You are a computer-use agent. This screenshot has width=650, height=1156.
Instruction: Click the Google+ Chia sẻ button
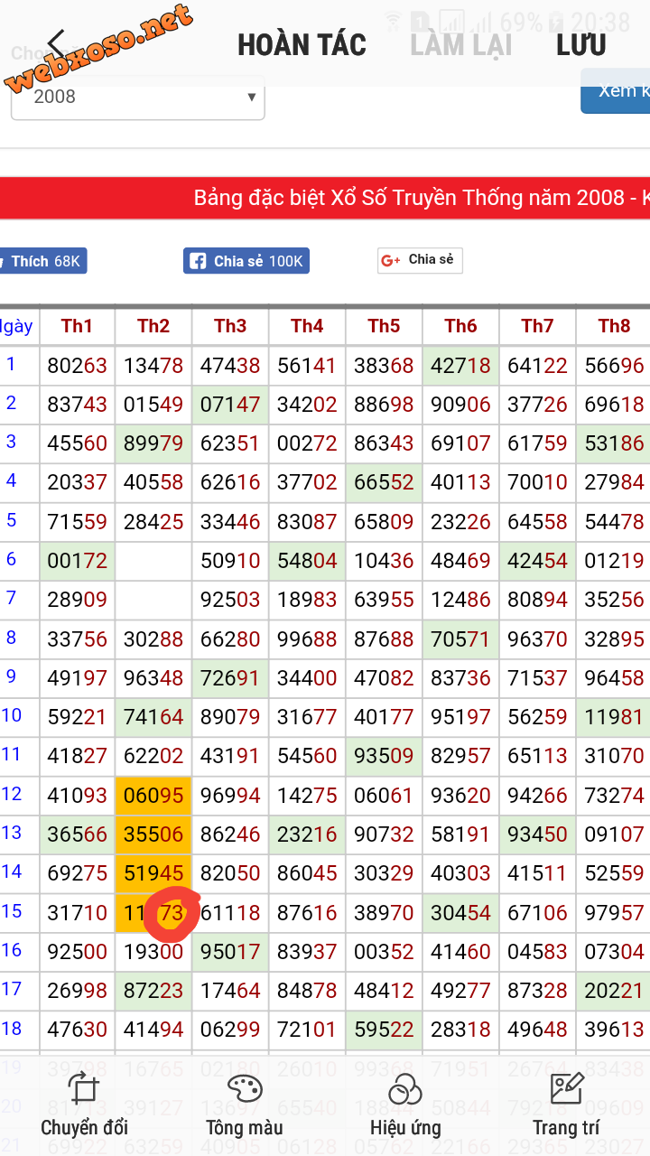click(x=420, y=260)
